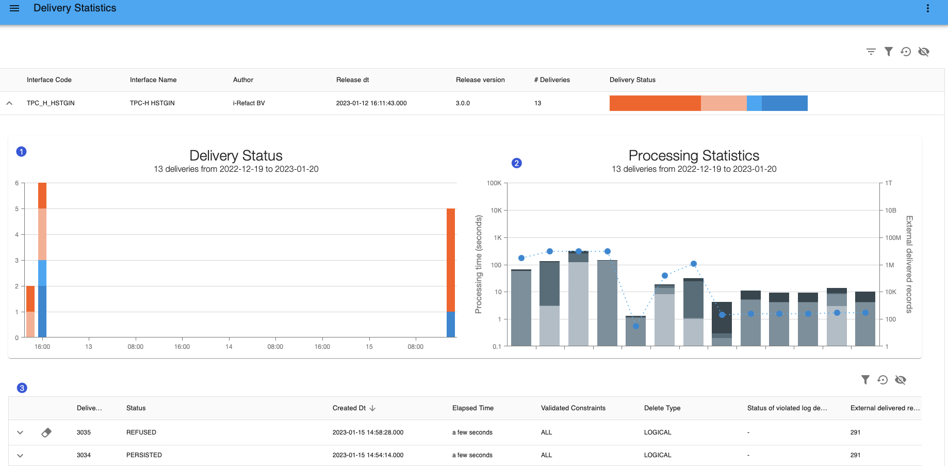Click the eraser icon on delivery 3035

[46, 432]
